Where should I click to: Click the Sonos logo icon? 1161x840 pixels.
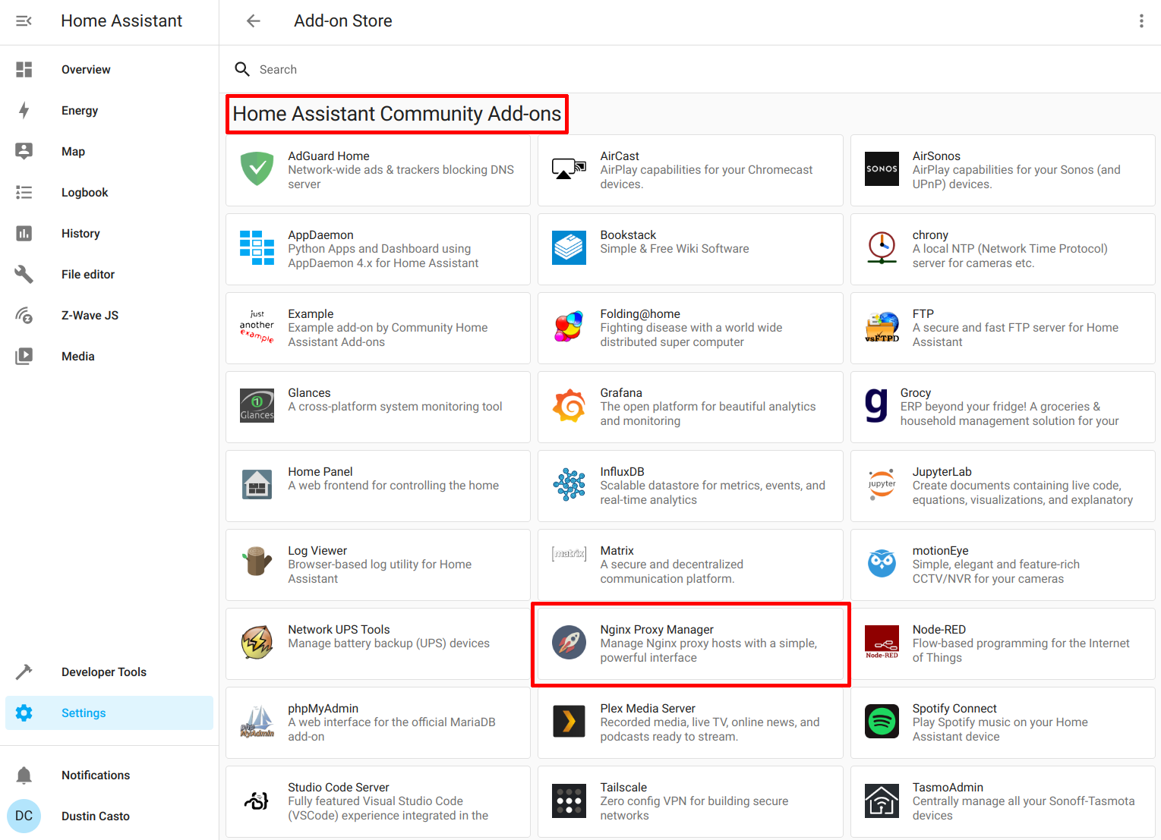[x=882, y=170]
